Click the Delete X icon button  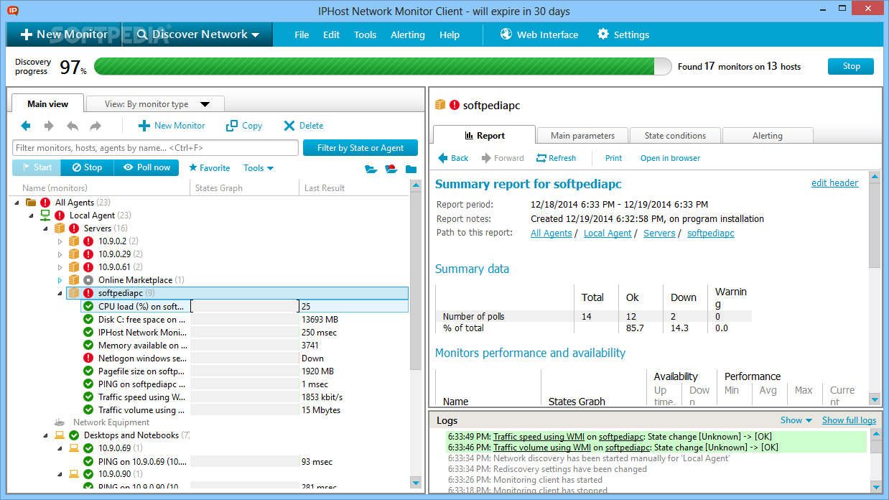click(303, 126)
